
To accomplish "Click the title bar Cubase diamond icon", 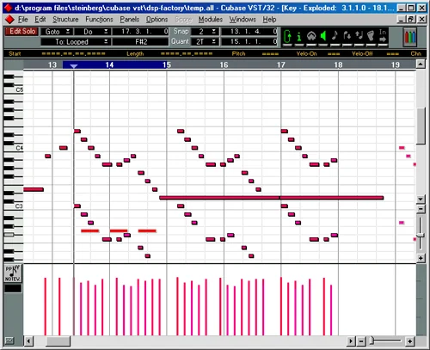I will coord(9,8).
